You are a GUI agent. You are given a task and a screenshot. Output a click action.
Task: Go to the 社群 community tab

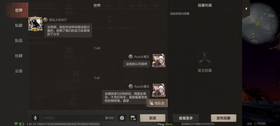click(19, 56)
